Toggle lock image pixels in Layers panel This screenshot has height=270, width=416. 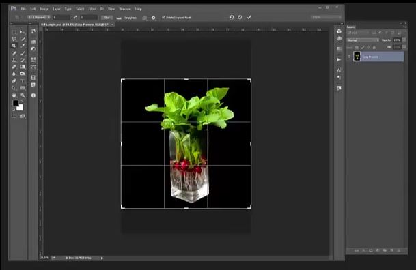click(363, 47)
